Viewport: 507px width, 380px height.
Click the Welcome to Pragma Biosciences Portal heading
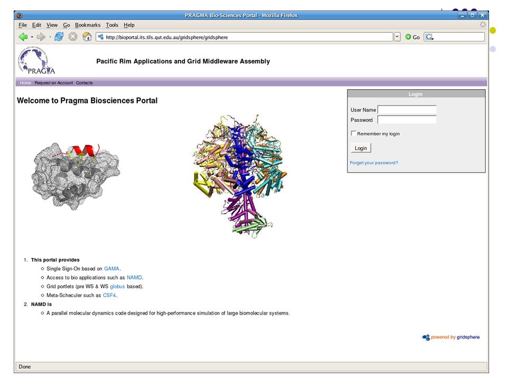(87, 100)
